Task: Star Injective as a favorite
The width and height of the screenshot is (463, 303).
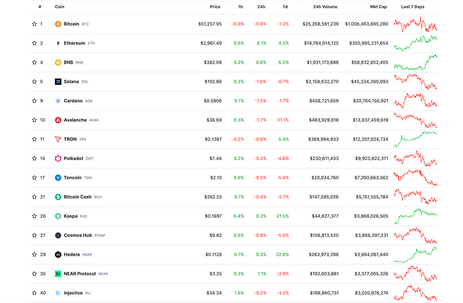Action: [34, 293]
